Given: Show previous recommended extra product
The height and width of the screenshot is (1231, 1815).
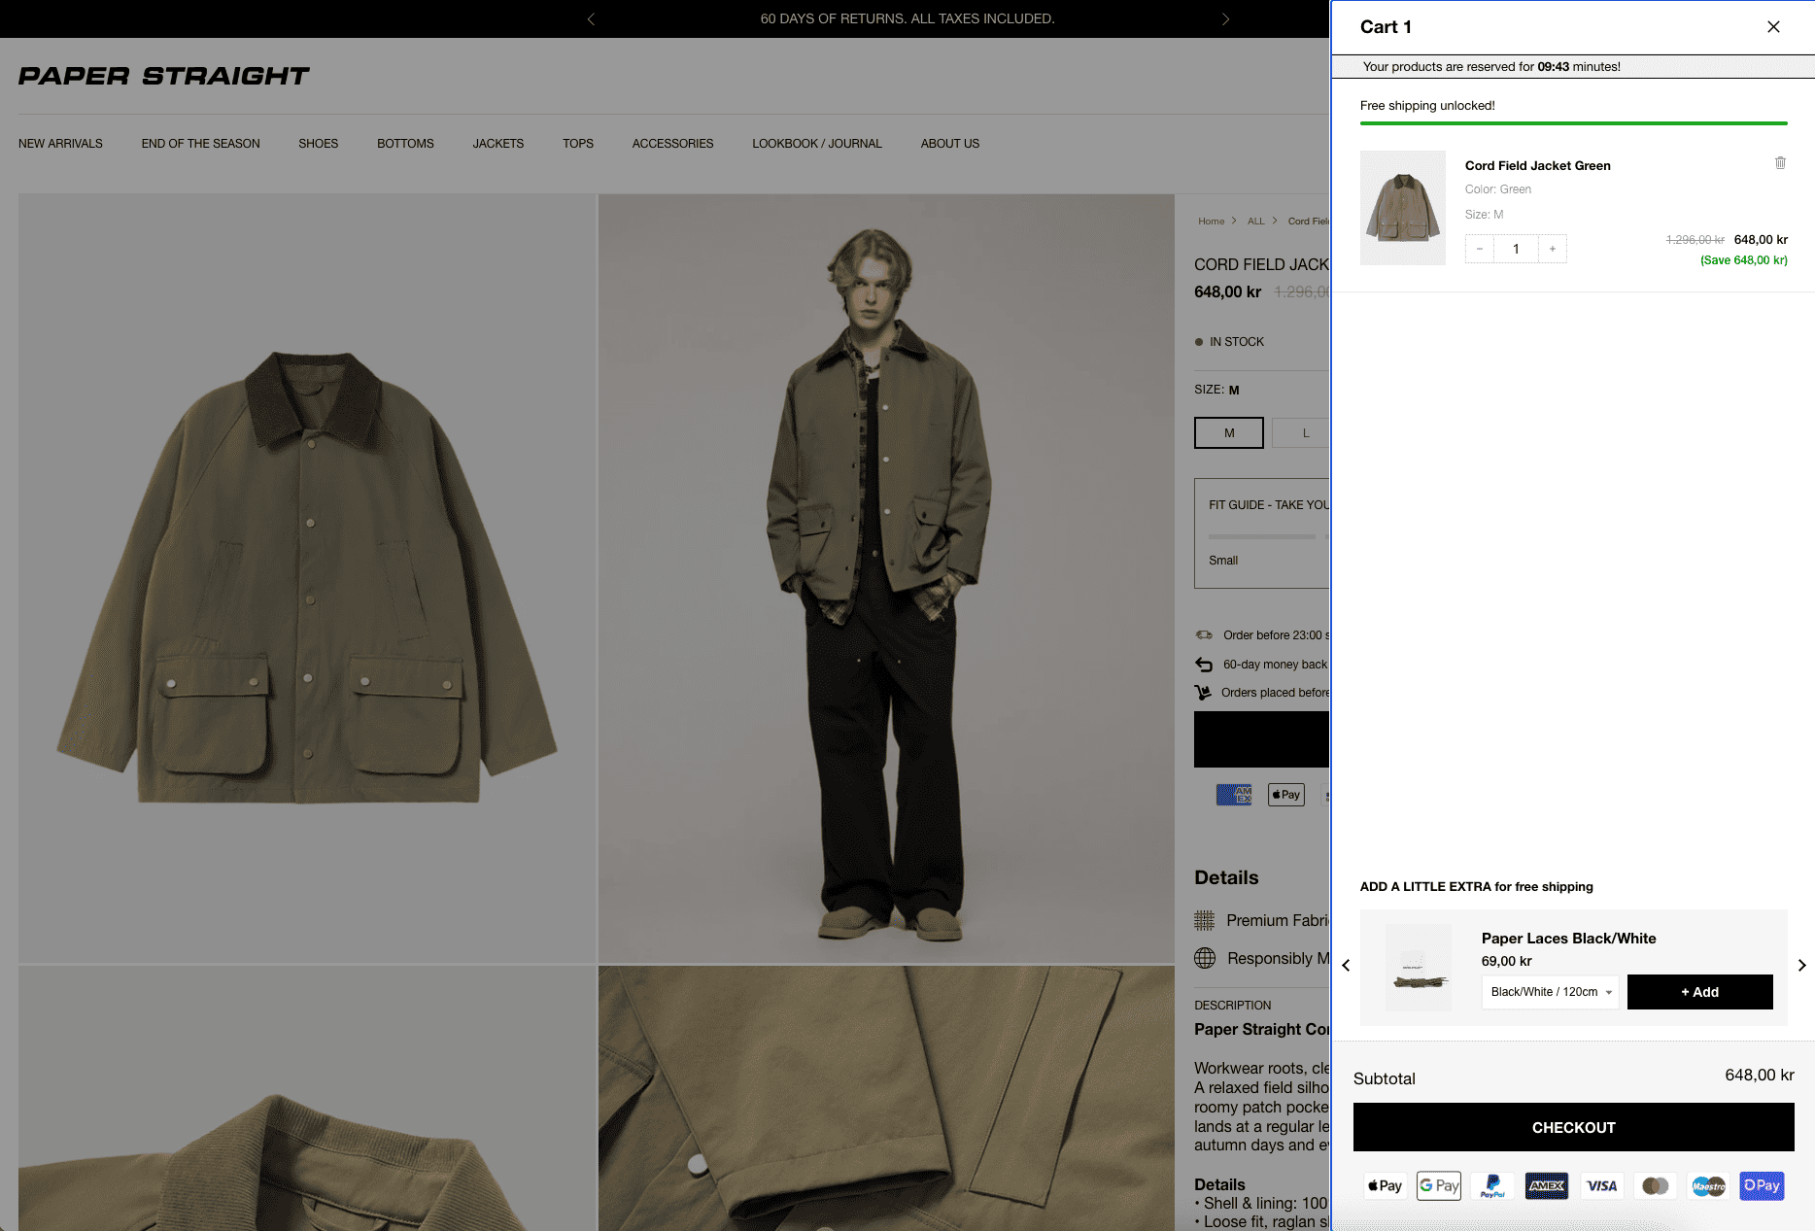Looking at the screenshot, I should click(x=1346, y=965).
